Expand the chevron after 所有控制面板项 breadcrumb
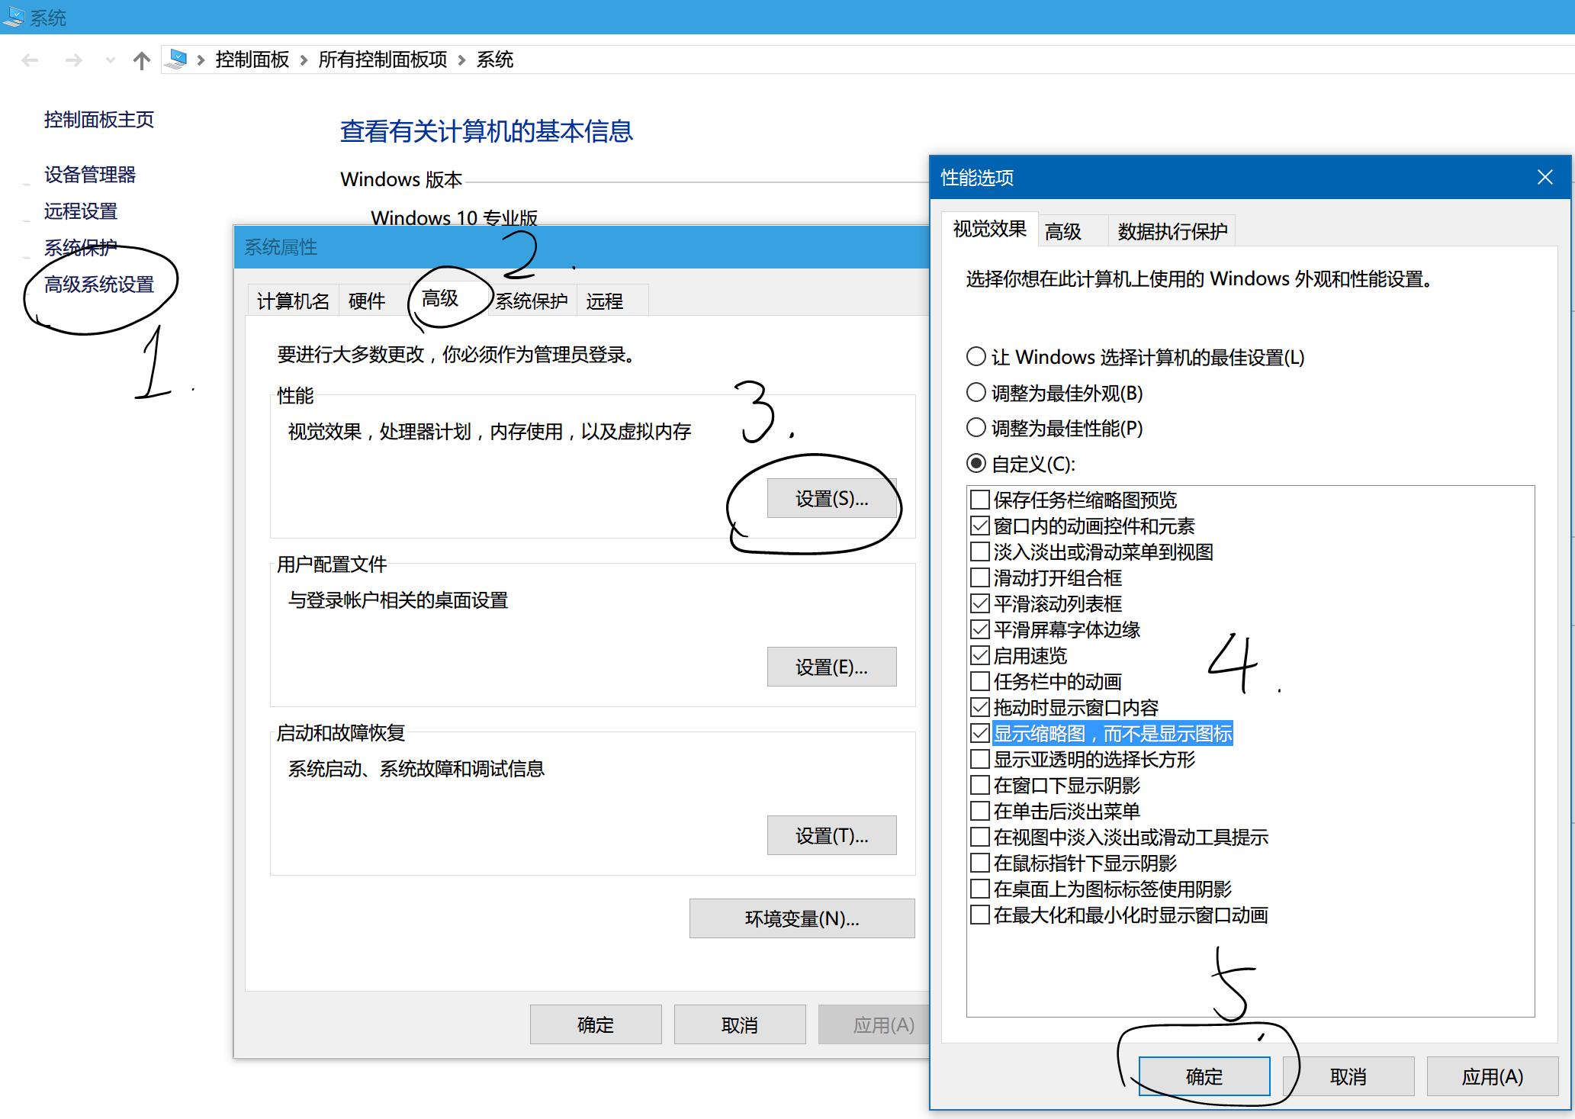Screen dimensions: 1575x1119 coord(461,60)
